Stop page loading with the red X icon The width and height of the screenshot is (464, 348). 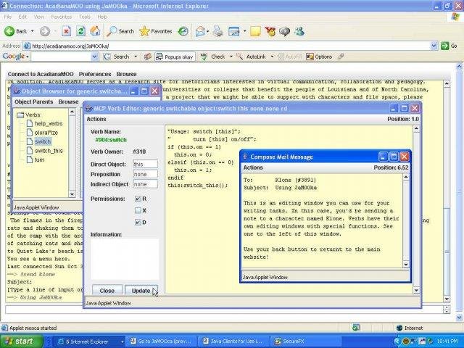click(66, 31)
